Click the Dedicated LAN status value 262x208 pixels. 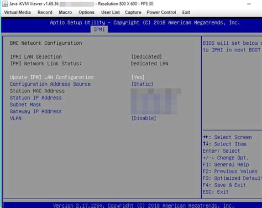pyautogui.click(x=149, y=64)
